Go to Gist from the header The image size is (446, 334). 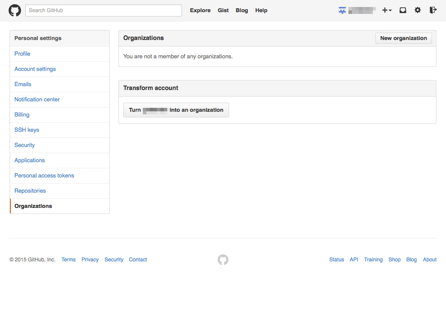(x=223, y=10)
